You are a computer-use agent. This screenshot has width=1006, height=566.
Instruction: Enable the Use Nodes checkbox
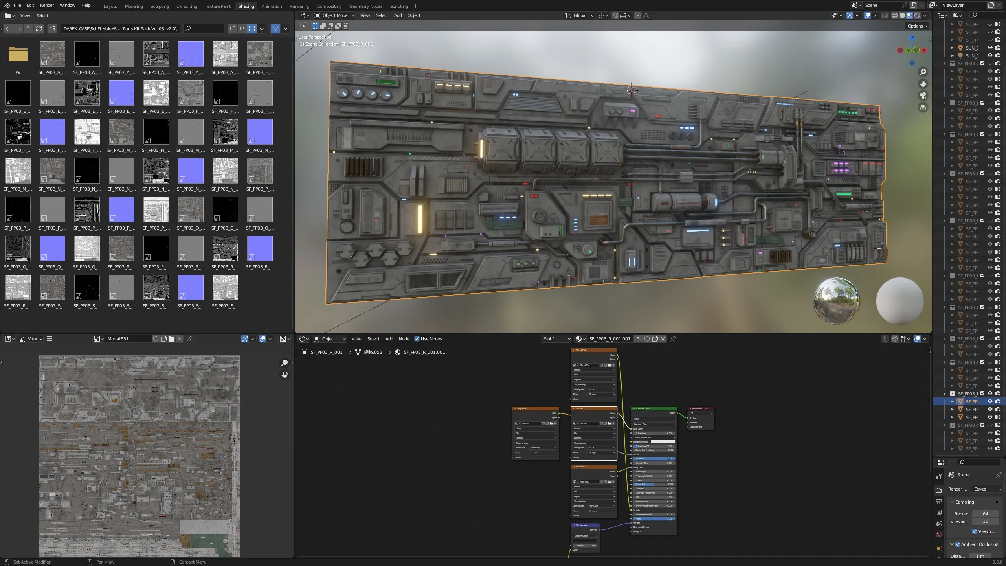click(417, 339)
